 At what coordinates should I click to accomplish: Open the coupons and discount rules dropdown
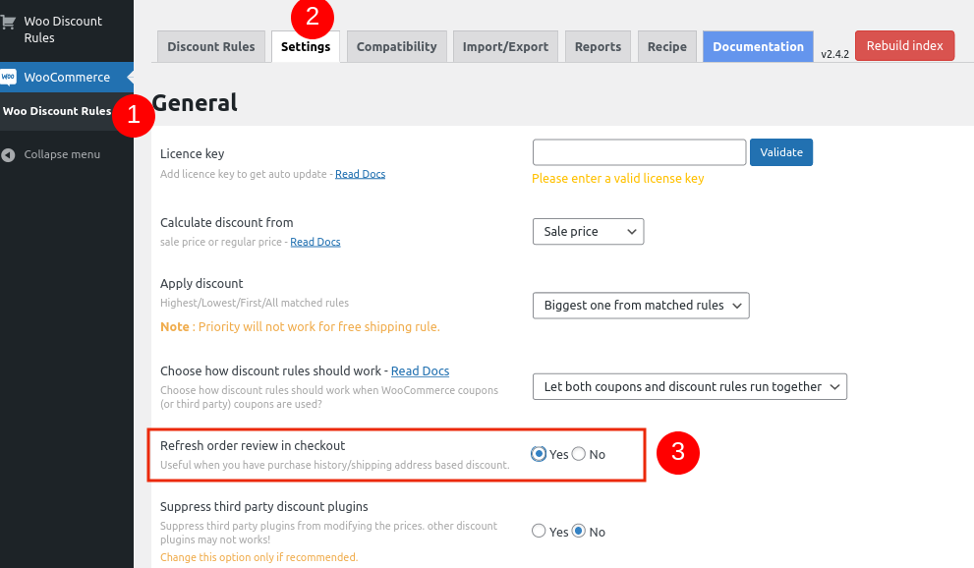(x=690, y=387)
